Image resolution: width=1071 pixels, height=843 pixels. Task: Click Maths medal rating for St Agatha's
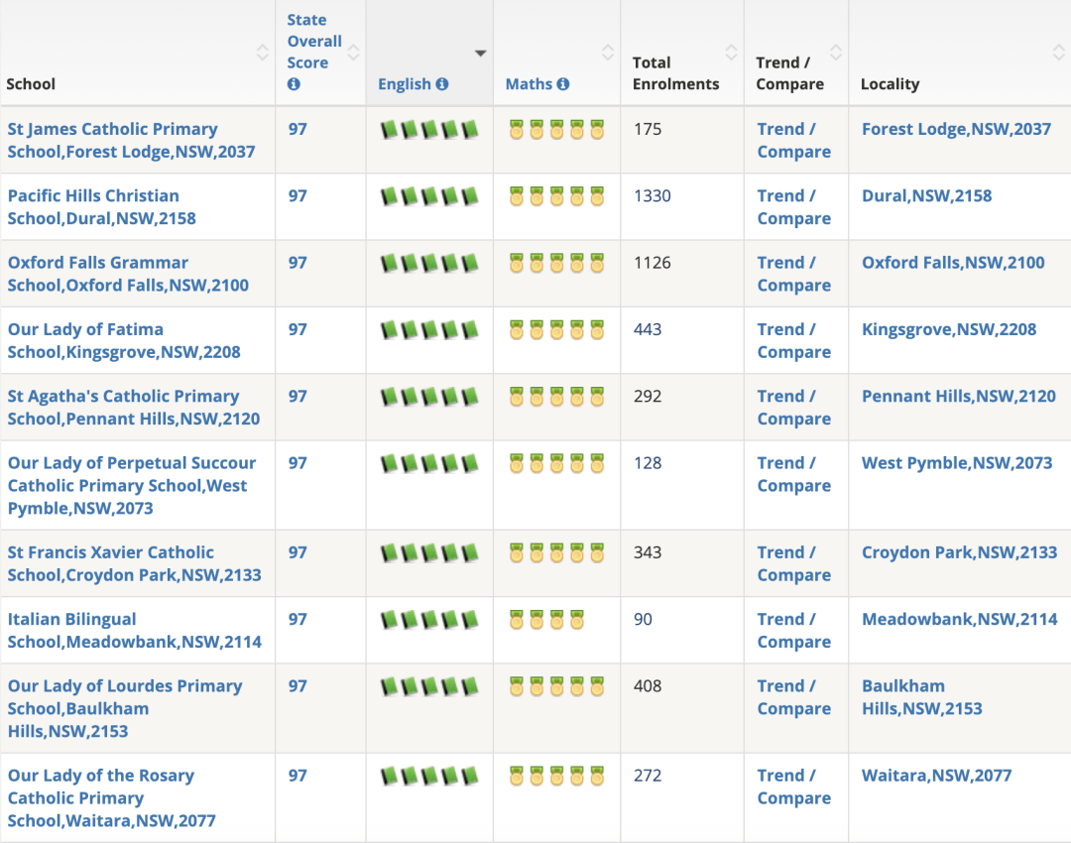[556, 397]
